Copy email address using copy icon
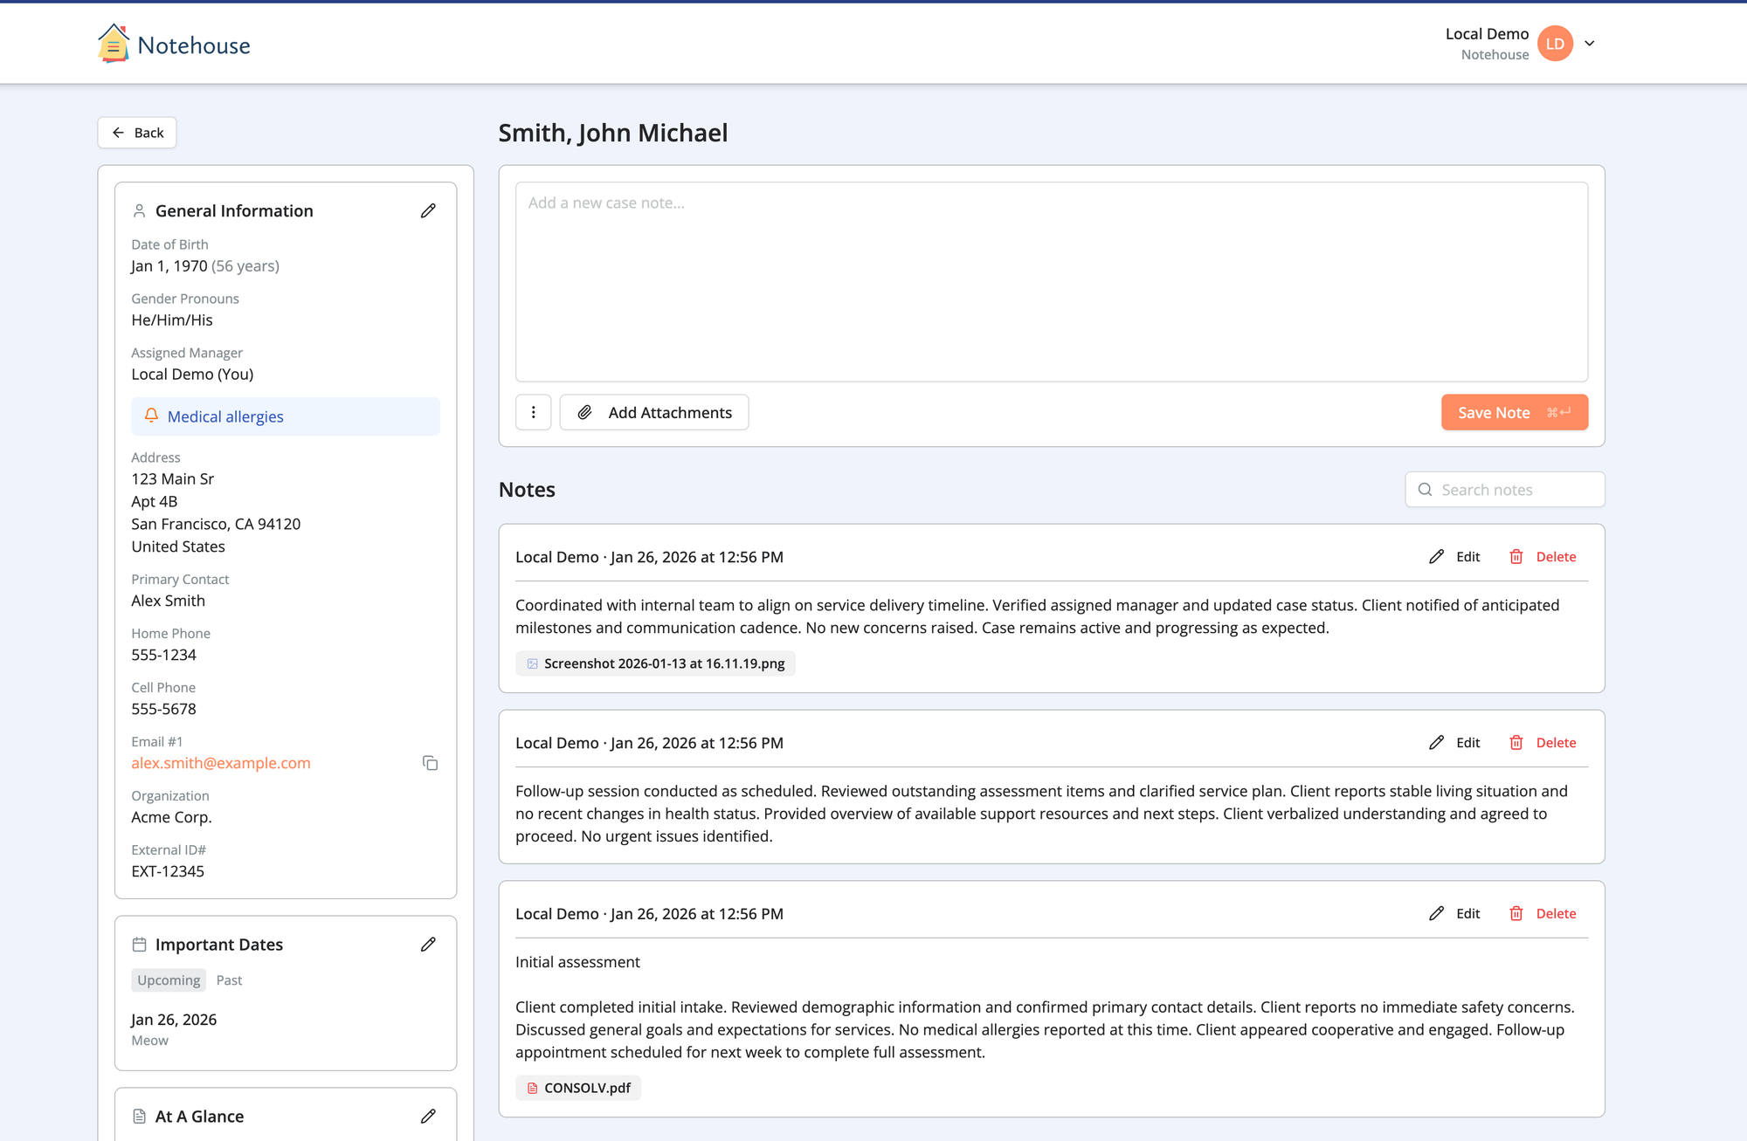The image size is (1747, 1141). pos(430,763)
